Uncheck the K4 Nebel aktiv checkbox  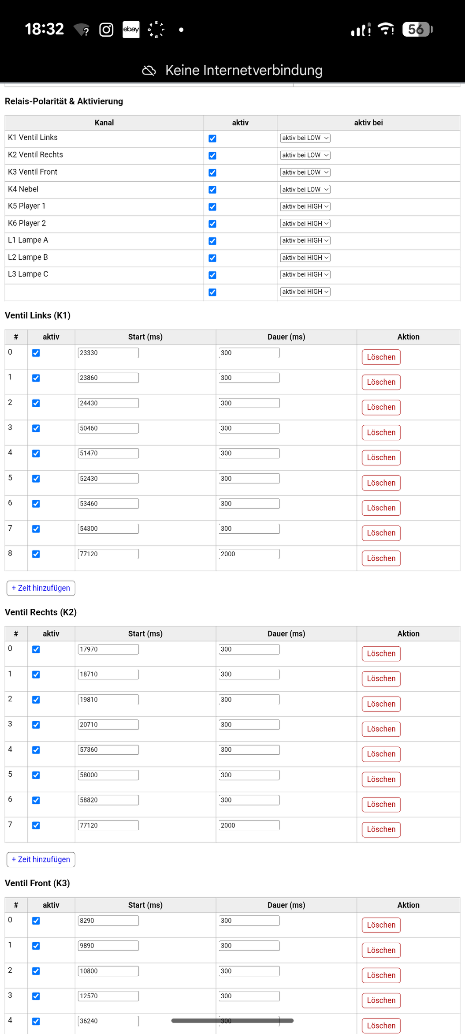point(212,190)
